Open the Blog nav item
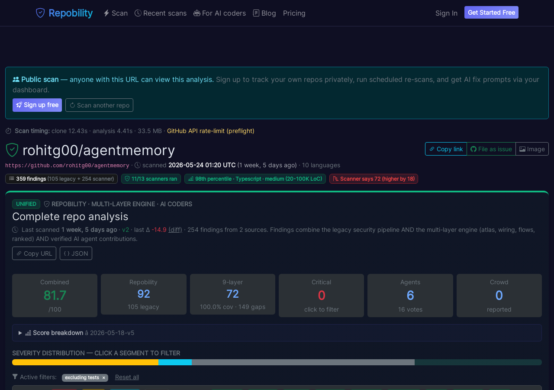 pyautogui.click(x=264, y=13)
